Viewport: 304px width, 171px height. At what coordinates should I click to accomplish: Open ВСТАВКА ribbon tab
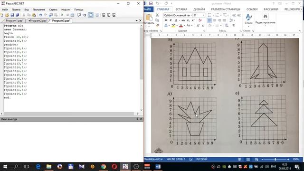point(181,9)
